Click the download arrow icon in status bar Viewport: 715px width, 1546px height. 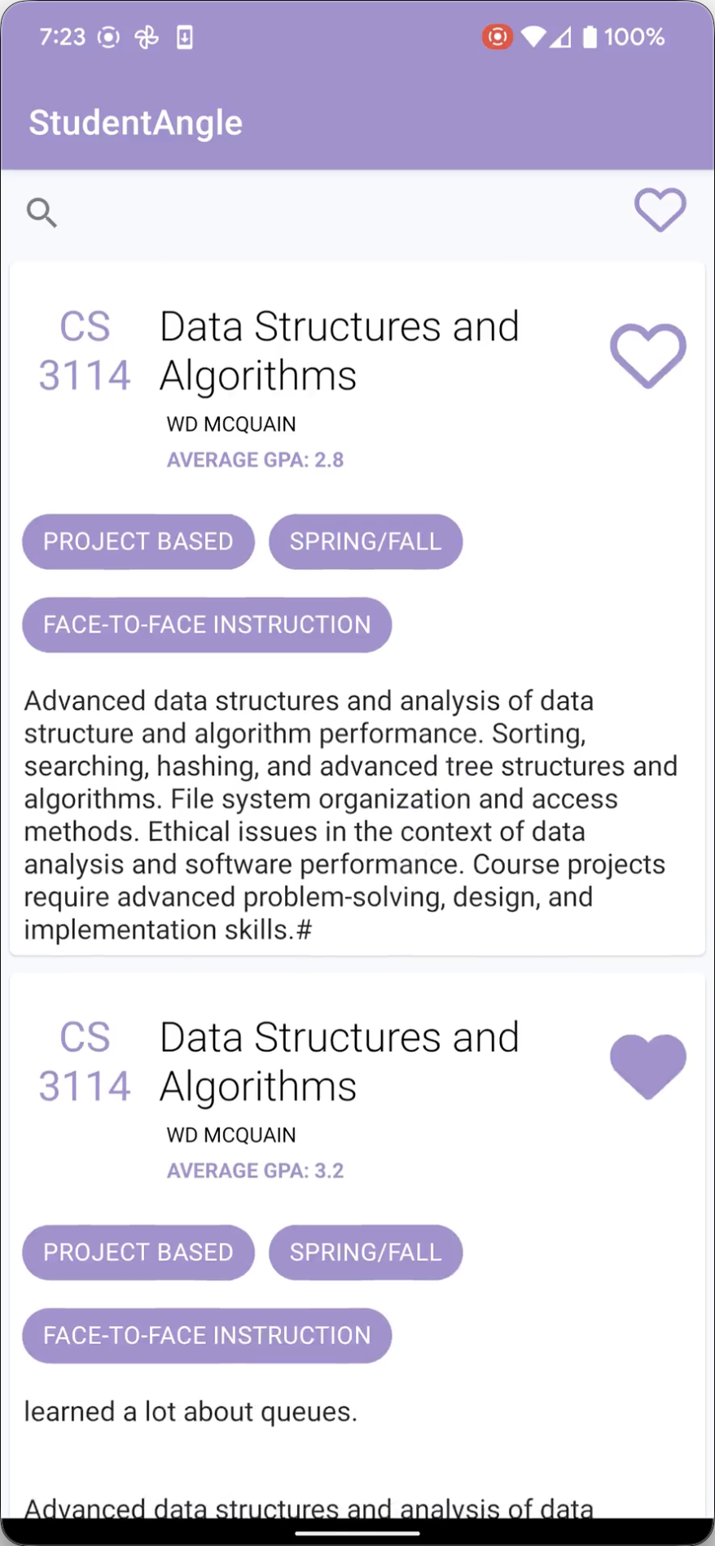pyautogui.click(x=185, y=37)
